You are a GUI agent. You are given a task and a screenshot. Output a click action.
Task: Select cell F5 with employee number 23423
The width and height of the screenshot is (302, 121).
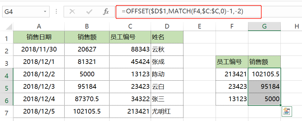[232, 87]
